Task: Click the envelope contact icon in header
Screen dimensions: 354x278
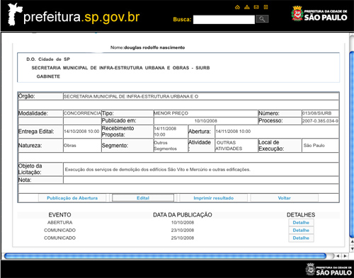Action: tap(256, 7)
